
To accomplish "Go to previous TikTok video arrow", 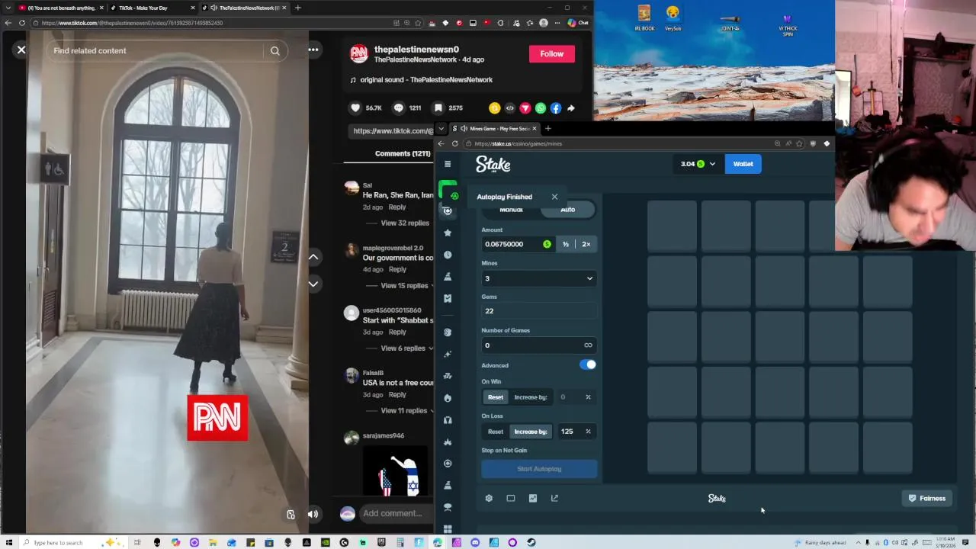I will point(313,257).
